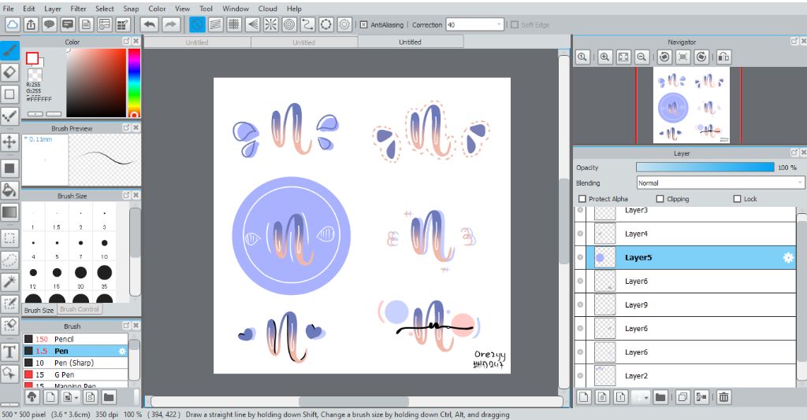The height and width of the screenshot is (420, 807).
Task: Create a new layer with the blank page icon
Action: click(584, 397)
